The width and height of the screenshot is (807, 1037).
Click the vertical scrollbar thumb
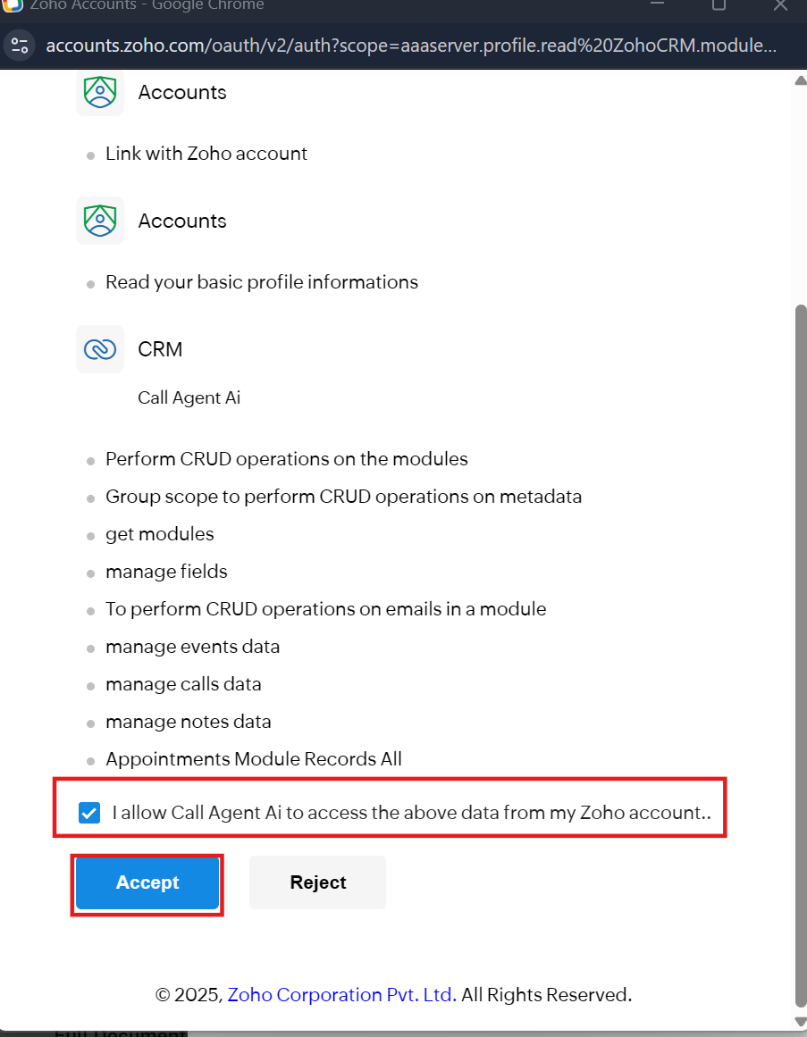pyautogui.click(x=800, y=652)
